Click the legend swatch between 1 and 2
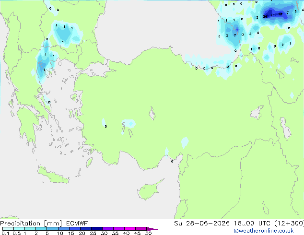This screenshot has height=235, width=304. (x=30, y=229)
